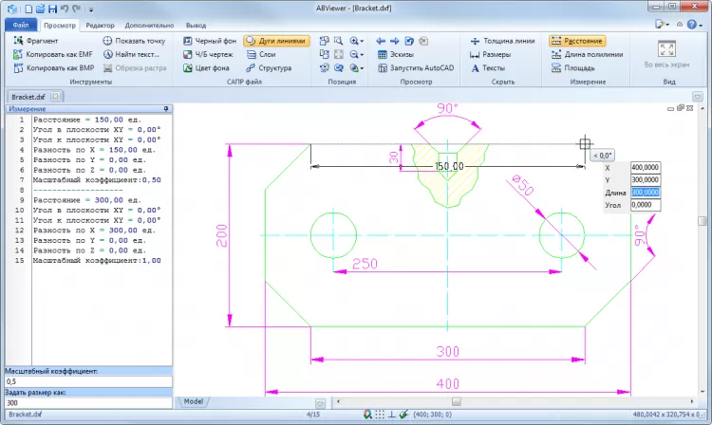Switch to the Вывод tab
Screen dimensions: 712x425
click(196, 26)
